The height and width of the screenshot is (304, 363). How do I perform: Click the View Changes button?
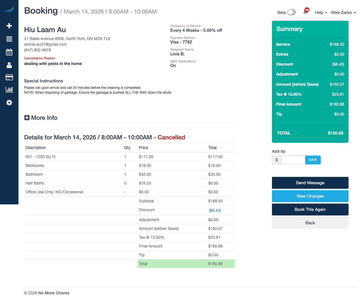pyautogui.click(x=310, y=196)
